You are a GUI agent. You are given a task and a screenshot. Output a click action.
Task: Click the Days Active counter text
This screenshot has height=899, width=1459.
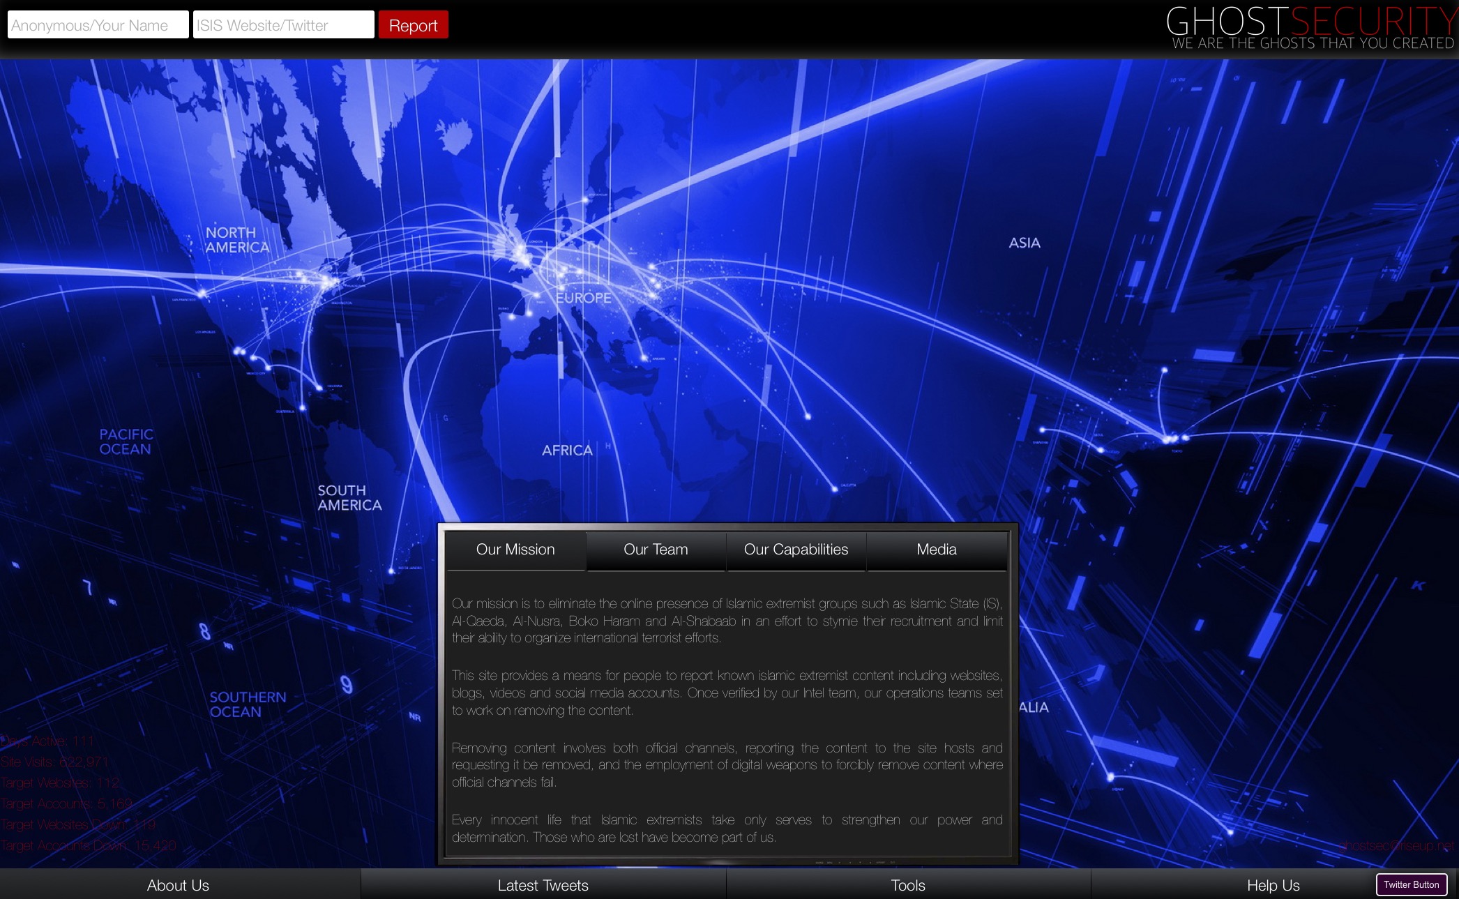[x=47, y=741]
